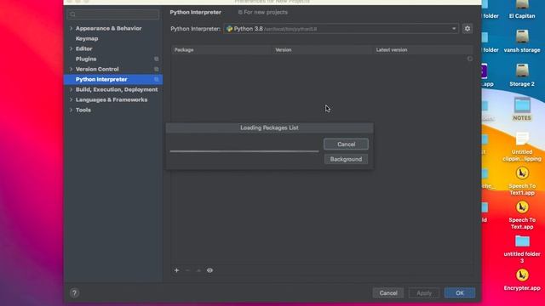Viewport: 545px width, 306px height.
Task: Expand Build, Execution, Deployment section
Action: point(71,89)
